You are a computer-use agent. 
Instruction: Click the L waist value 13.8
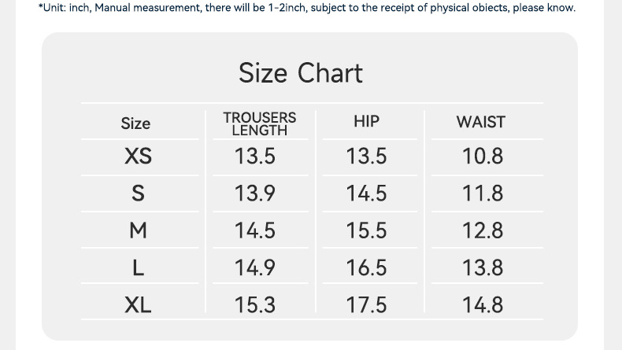[x=482, y=268]
